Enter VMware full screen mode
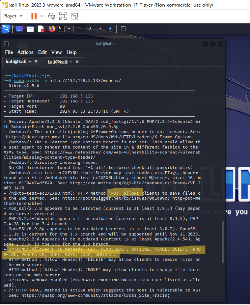250x305 pixels. tap(63, 16)
